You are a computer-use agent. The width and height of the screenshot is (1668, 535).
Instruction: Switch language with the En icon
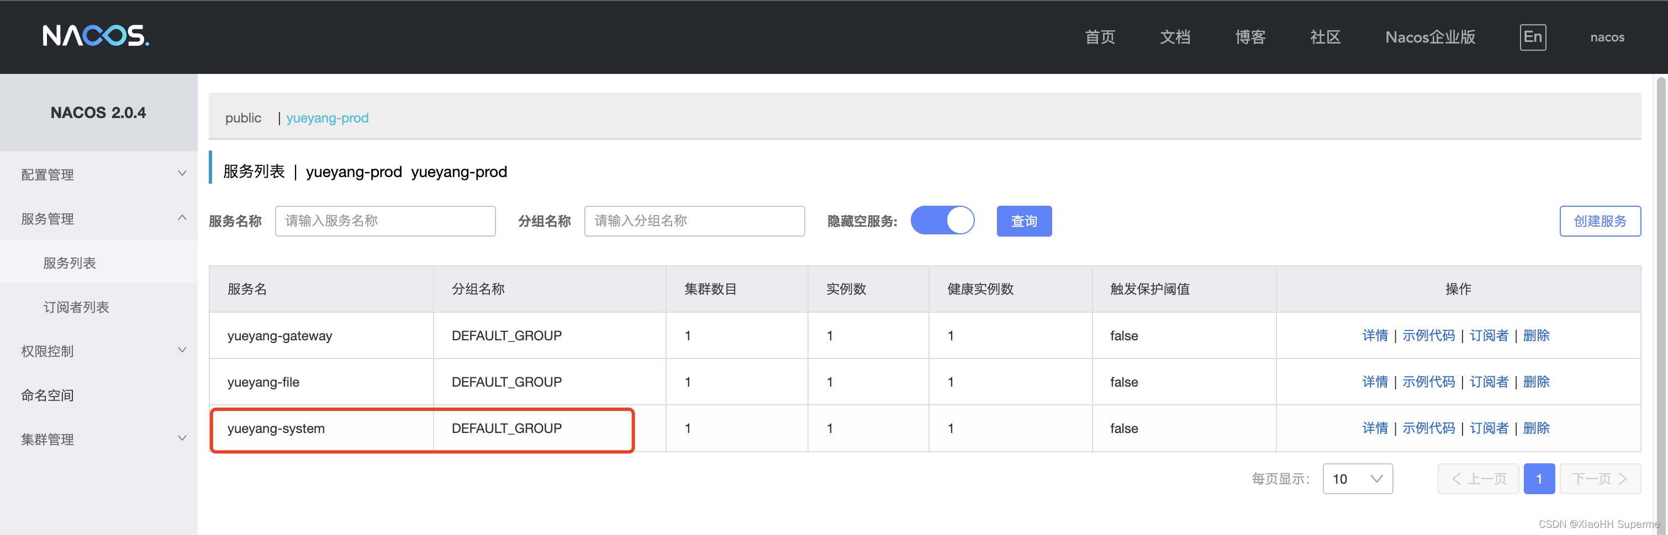tap(1533, 37)
